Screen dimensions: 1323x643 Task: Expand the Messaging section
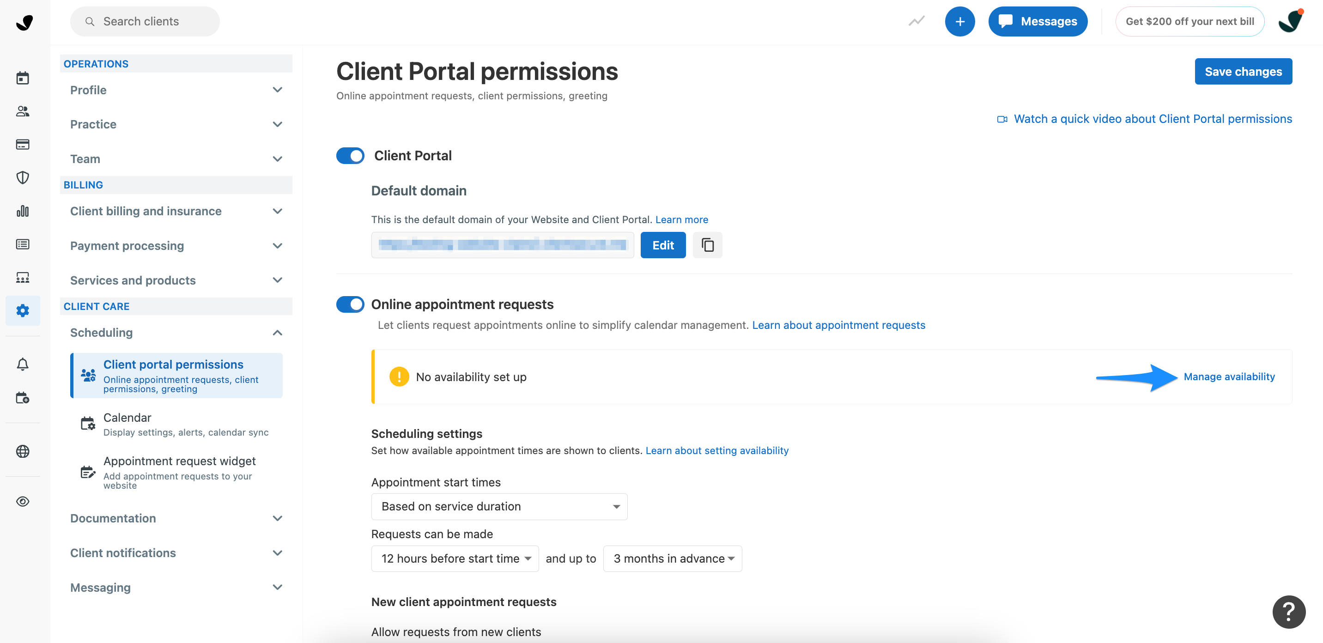point(176,587)
